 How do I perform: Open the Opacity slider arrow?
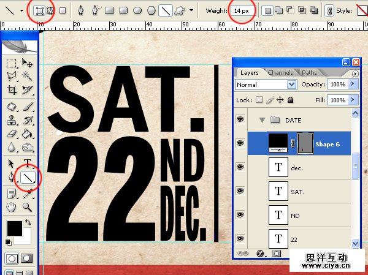click(354, 84)
